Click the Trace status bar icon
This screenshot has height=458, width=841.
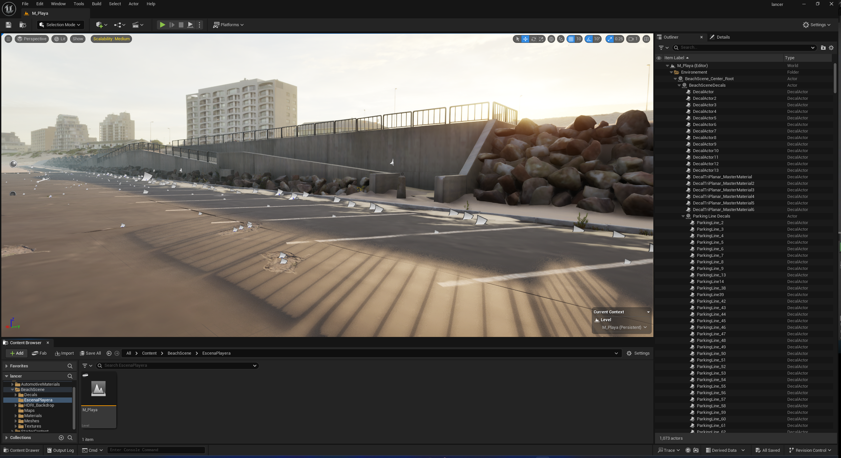(x=668, y=450)
